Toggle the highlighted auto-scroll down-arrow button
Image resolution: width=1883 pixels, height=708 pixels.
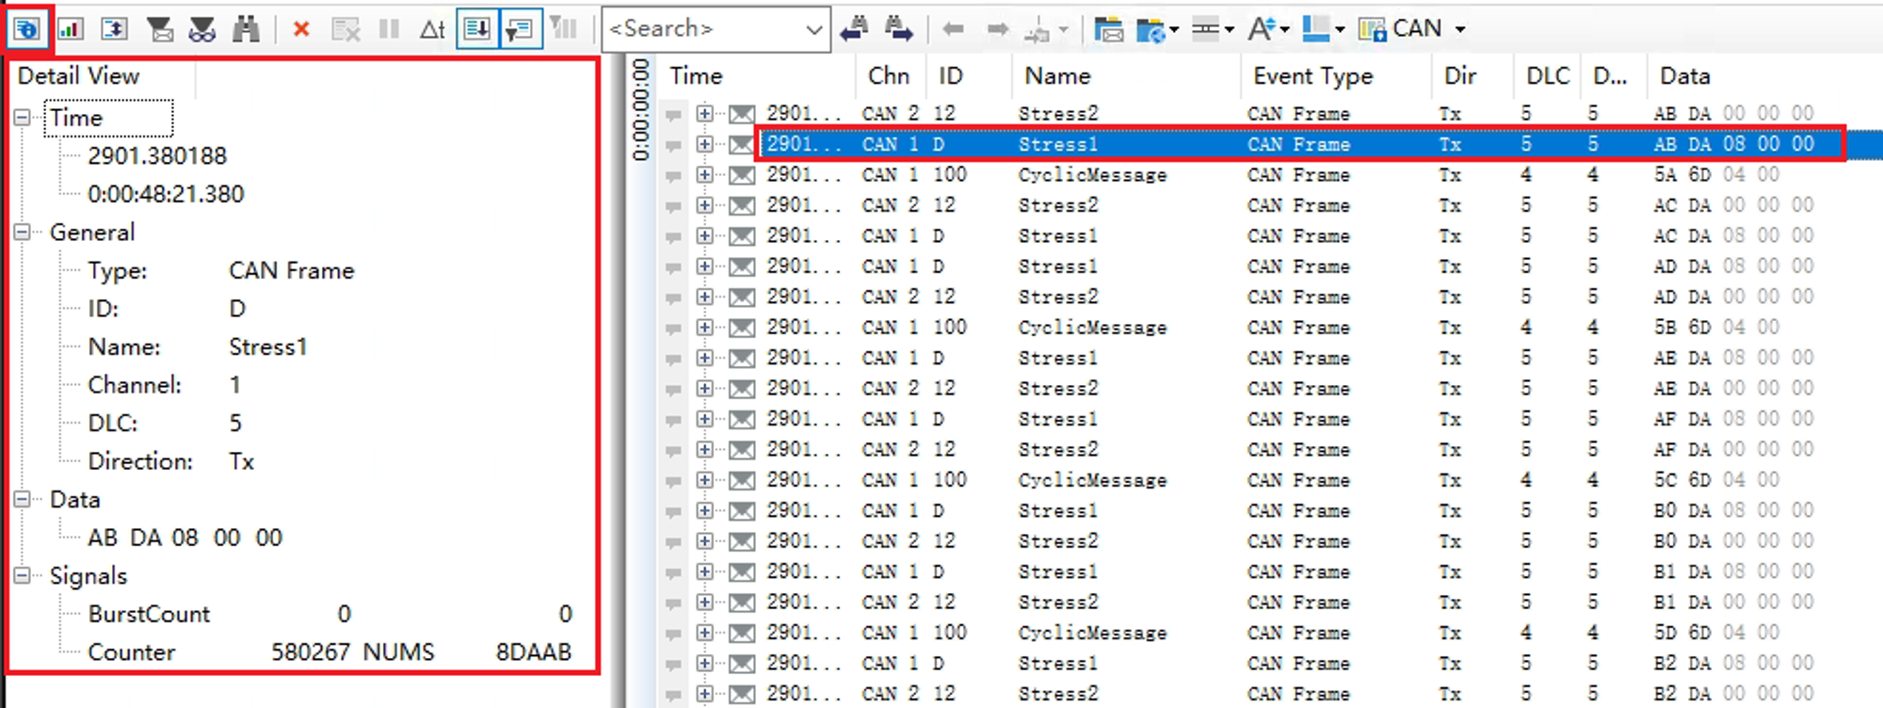tap(477, 29)
